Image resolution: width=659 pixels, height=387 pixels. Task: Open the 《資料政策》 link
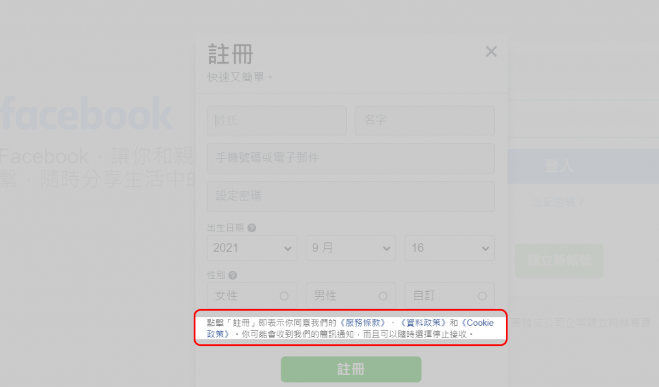[423, 323]
